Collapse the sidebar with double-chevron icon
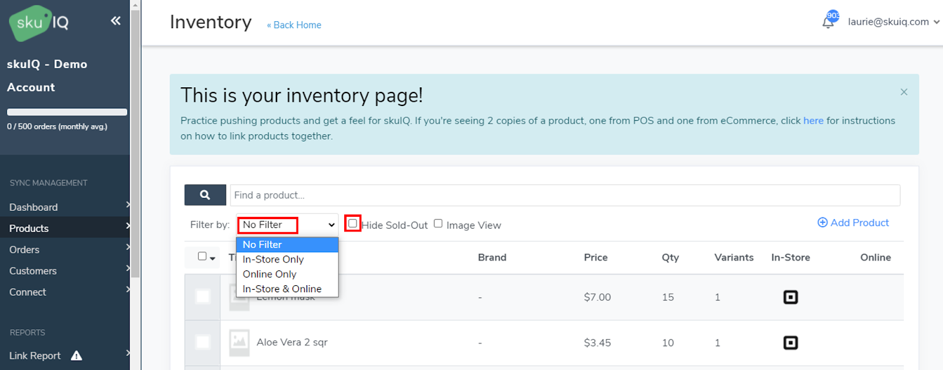The height and width of the screenshot is (370, 943). tap(116, 21)
